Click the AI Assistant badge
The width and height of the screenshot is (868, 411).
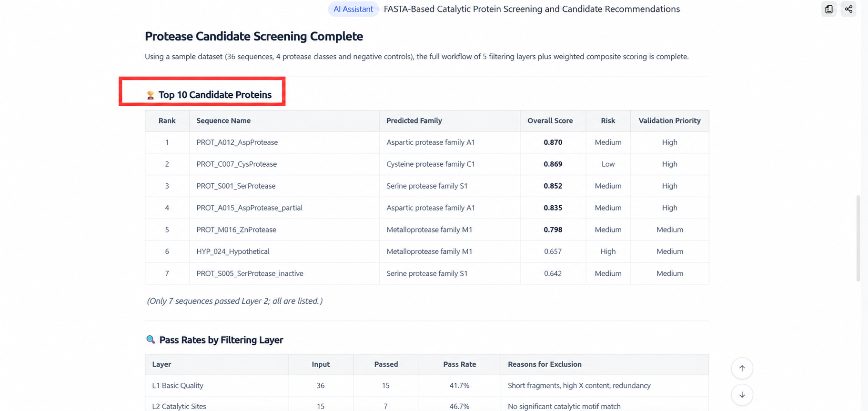click(x=353, y=9)
